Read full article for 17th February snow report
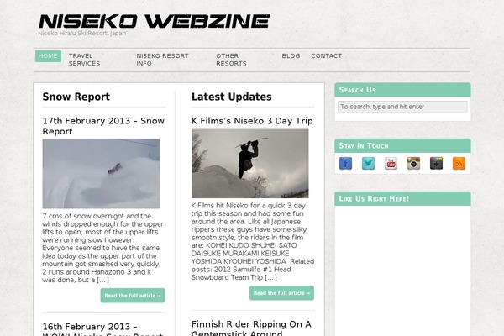 (x=133, y=296)
